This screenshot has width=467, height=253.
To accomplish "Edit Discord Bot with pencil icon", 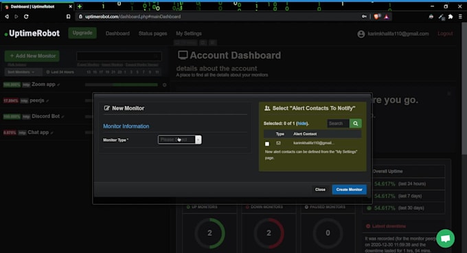I will 63,117.
